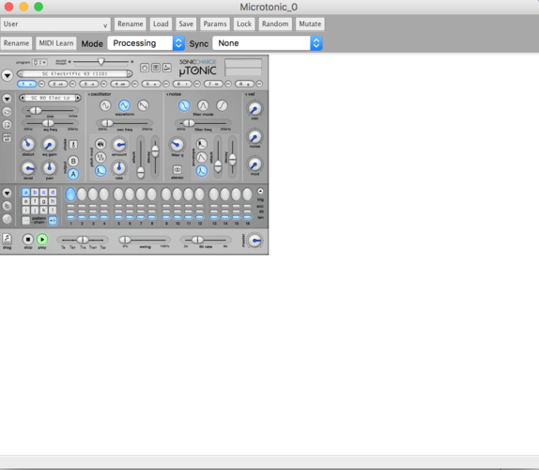Select drum channel 3
The image size is (539, 470).
(x=89, y=84)
